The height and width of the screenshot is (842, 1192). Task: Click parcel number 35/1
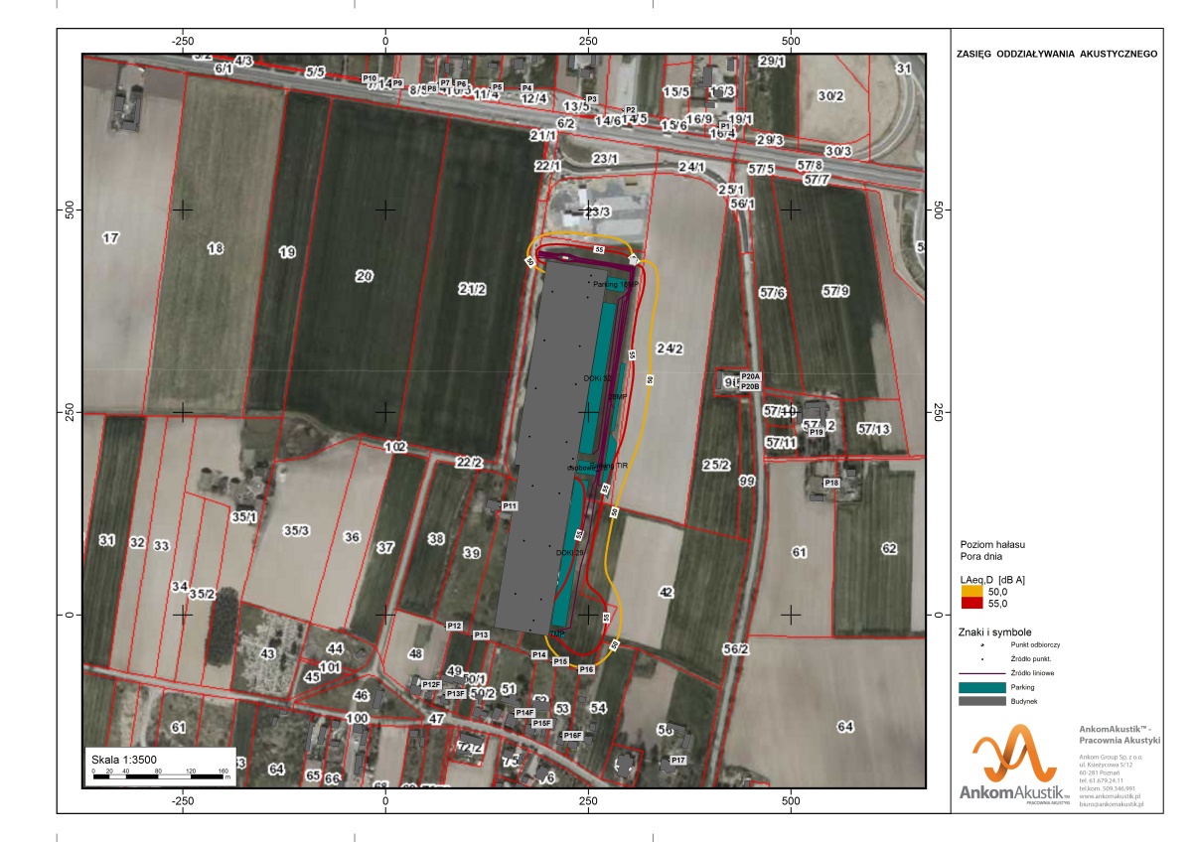tap(244, 517)
